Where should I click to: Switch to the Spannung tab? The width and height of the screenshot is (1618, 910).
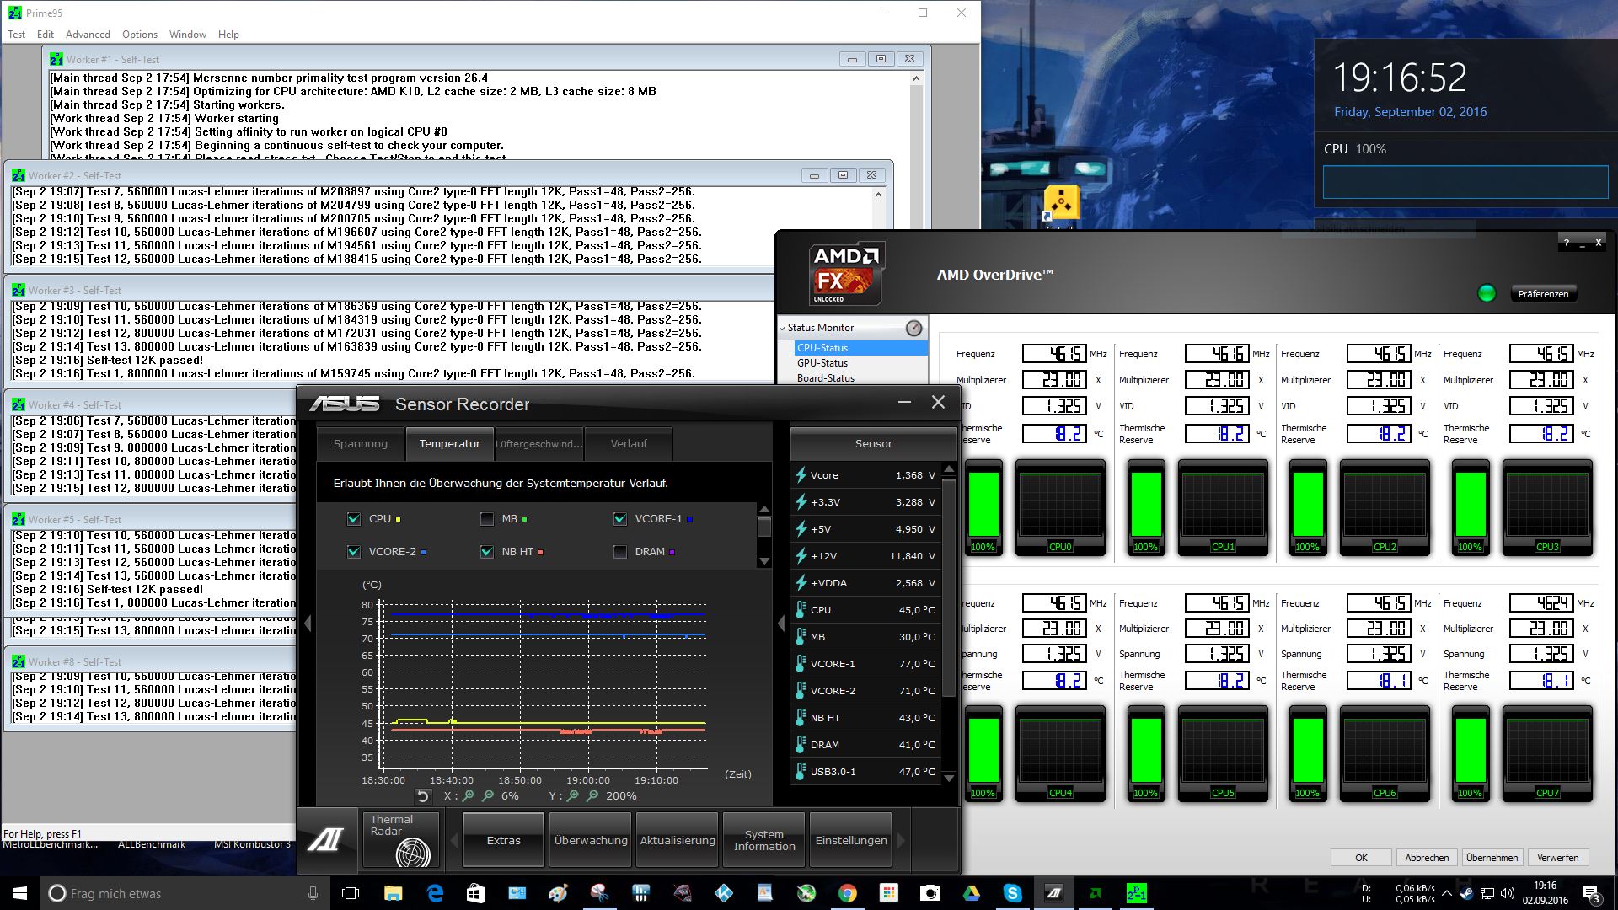pos(361,444)
